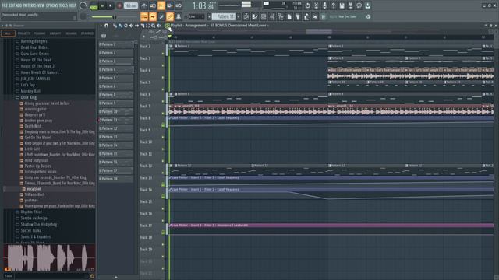Open the VIEW menu
This screenshot has height=280, width=499.
pos(41,5)
